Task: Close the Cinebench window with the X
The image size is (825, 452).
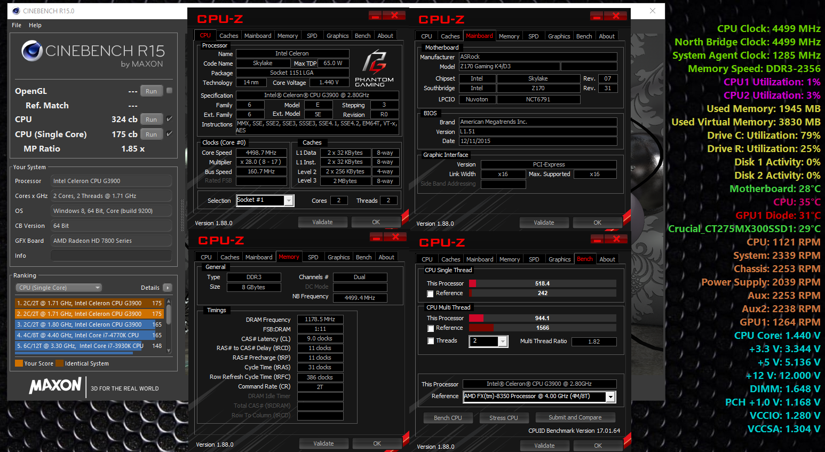Action: (x=652, y=11)
